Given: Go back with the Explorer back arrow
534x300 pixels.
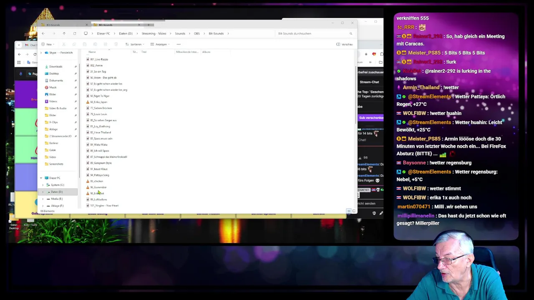Looking at the screenshot, I should (43, 33).
